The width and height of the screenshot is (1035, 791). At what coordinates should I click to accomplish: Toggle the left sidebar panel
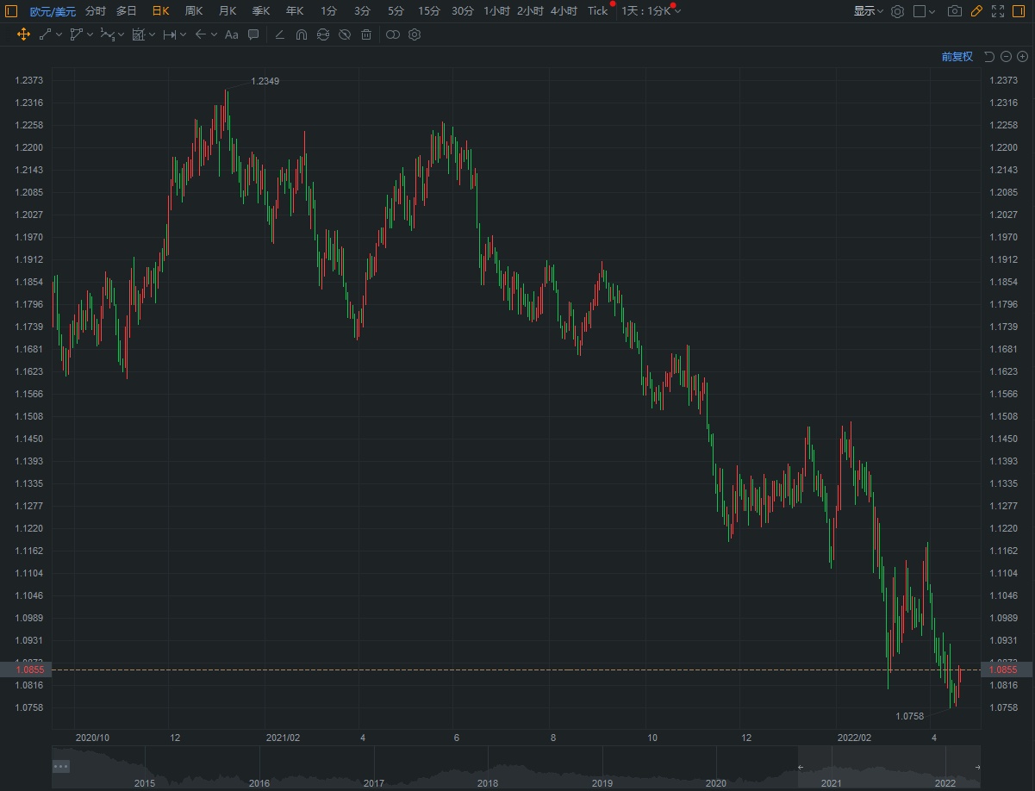[11, 11]
